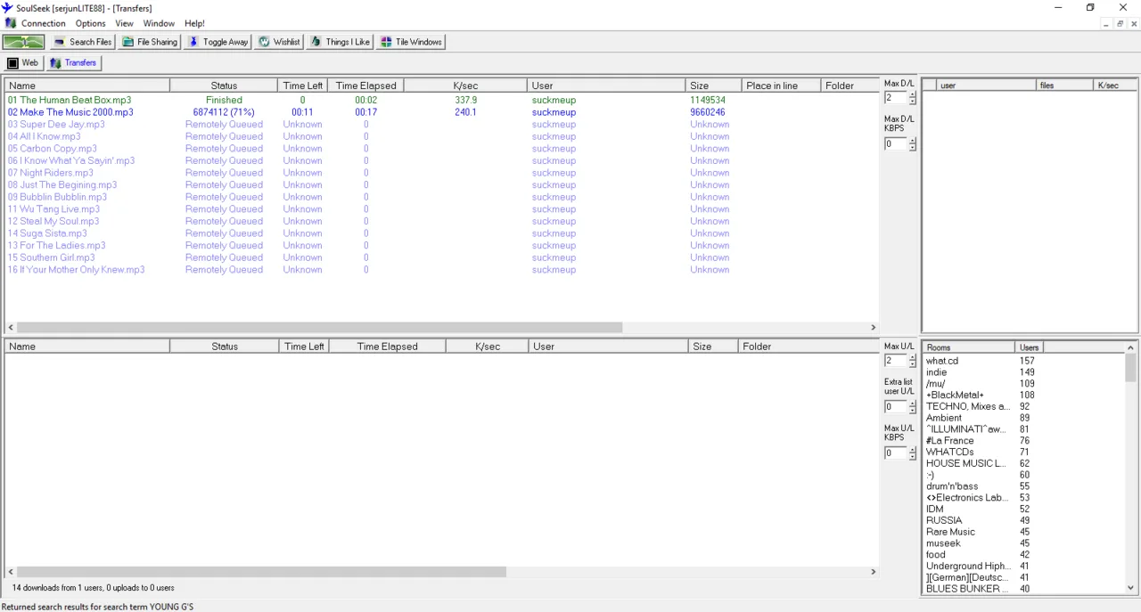The width and height of the screenshot is (1141, 612).
Task: Open the Help! menu
Action: [x=194, y=23]
